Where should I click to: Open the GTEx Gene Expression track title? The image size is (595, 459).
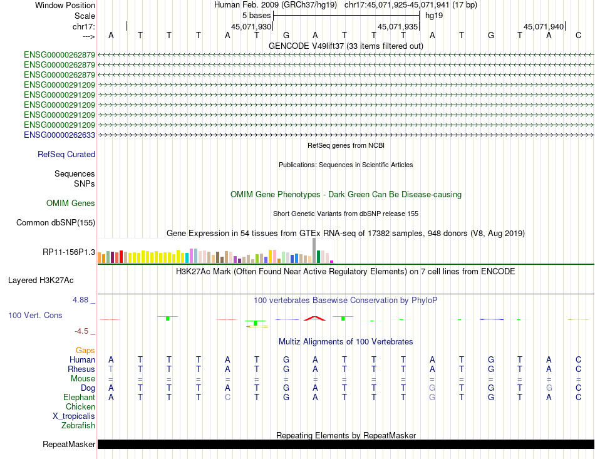tap(346, 234)
